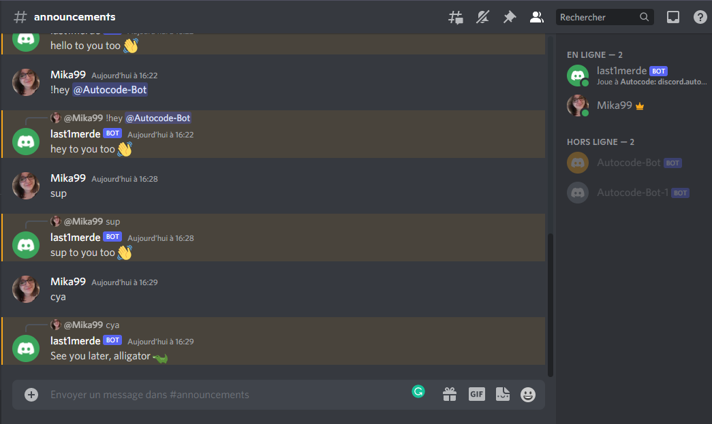Open the Nitro gift icon

coord(450,395)
